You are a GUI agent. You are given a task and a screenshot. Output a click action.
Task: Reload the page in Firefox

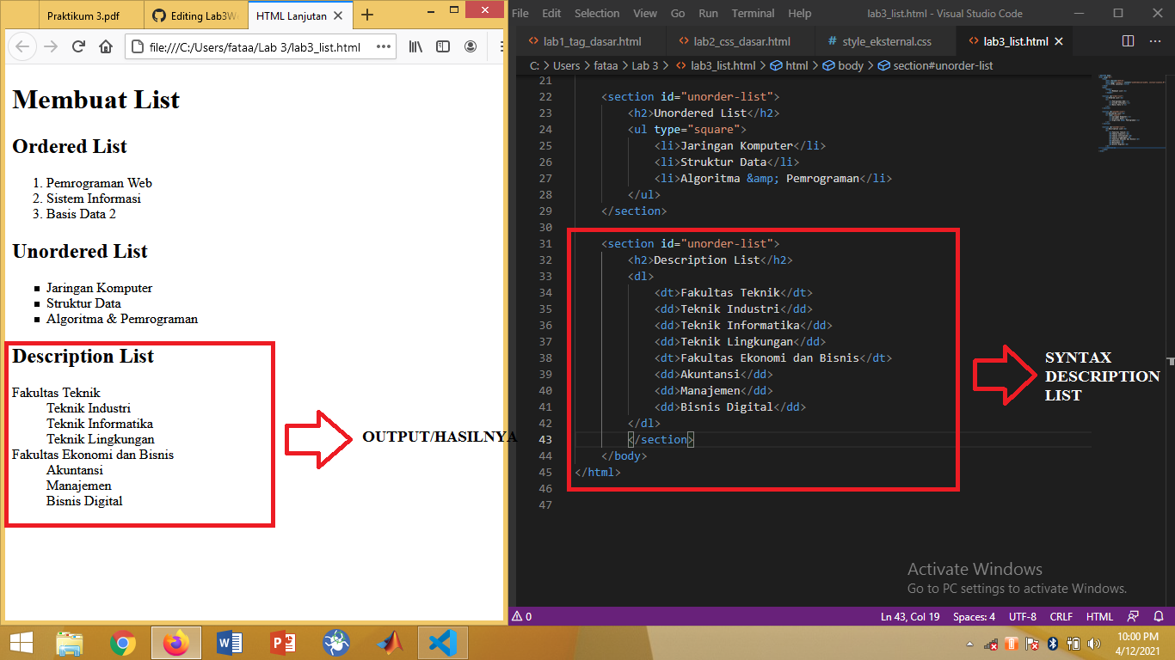tap(78, 47)
